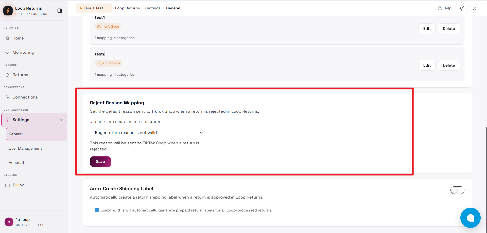Navigate to Monitoring
This screenshot has width=487, height=233.
23,52
